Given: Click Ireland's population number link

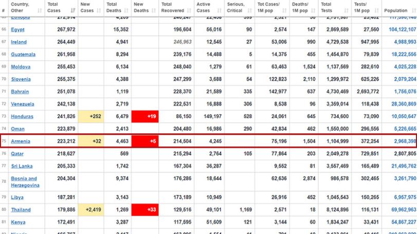Looking at the screenshot, I should pos(405,42).
